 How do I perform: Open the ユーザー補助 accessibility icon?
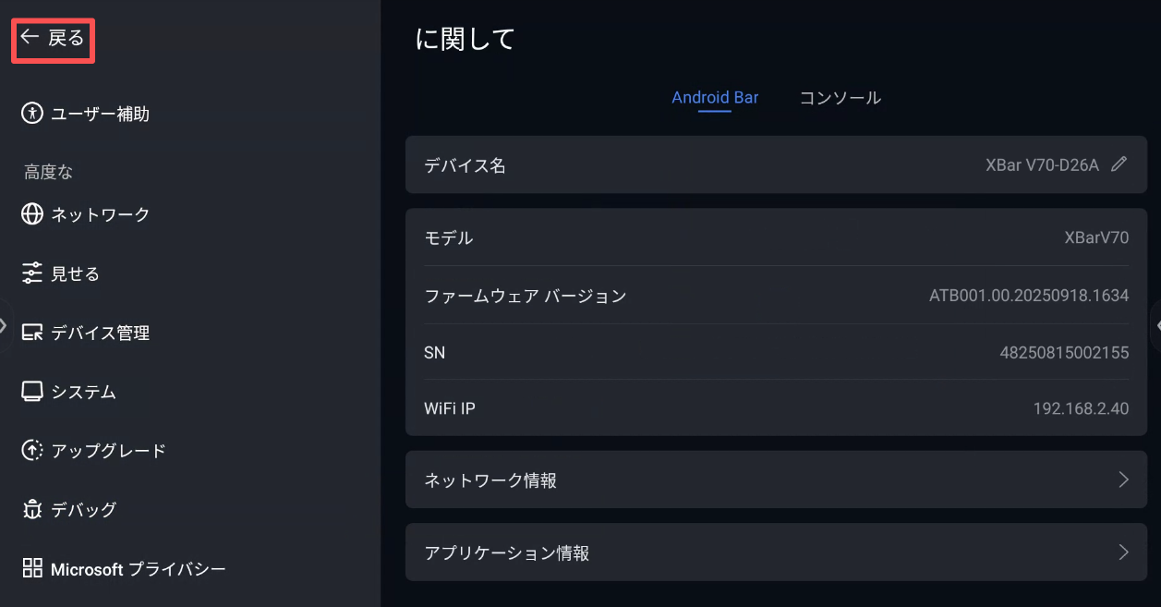[x=32, y=114]
